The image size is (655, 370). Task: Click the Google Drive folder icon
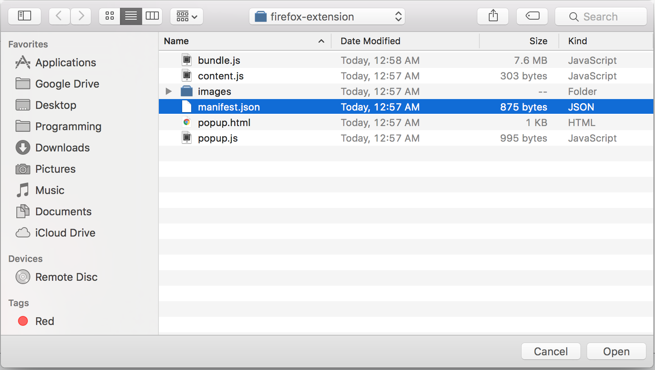click(x=23, y=83)
